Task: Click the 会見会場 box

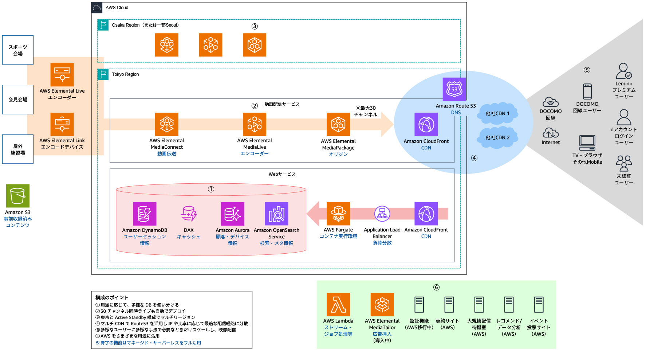Action: coord(18,100)
